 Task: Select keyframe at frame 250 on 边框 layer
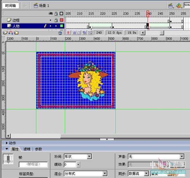coord(171,21)
